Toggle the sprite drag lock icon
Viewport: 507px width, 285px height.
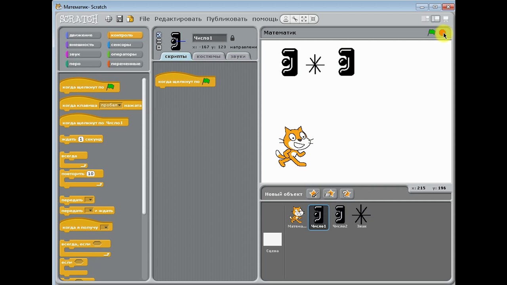[233, 38]
